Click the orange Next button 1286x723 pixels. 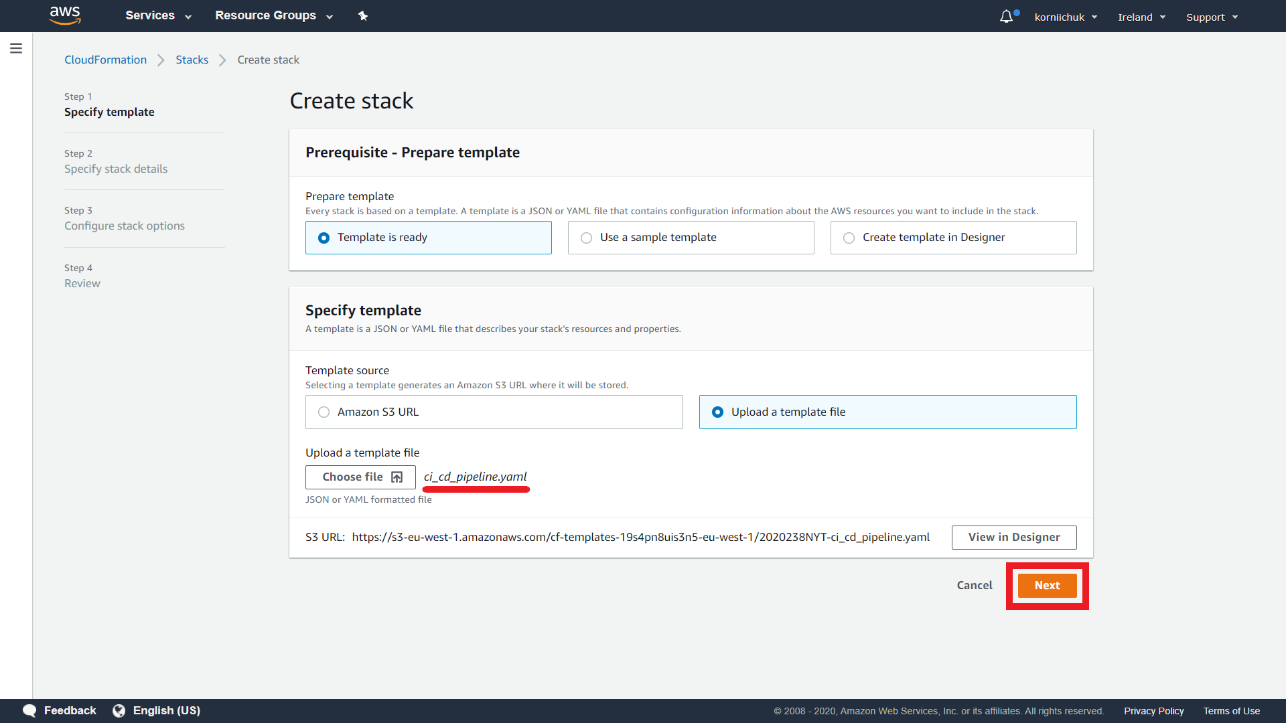1047,586
